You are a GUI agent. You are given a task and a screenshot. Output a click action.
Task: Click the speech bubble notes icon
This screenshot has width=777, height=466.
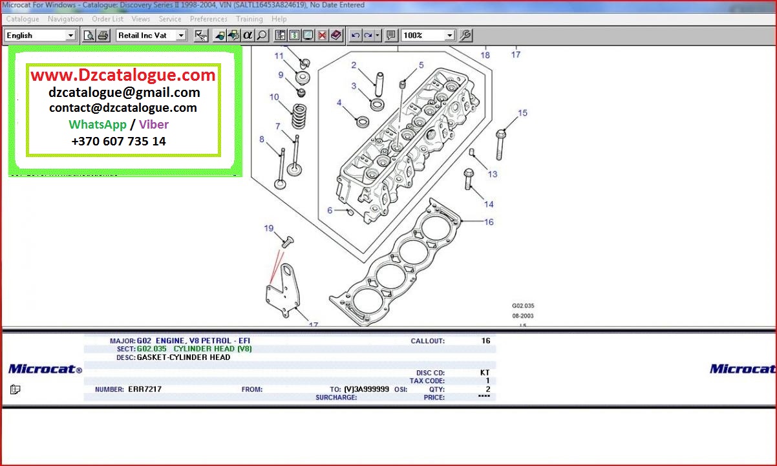tap(390, 36)
